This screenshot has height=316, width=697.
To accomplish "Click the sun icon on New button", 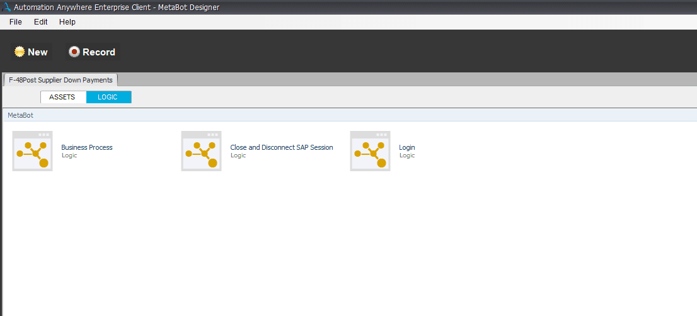I will 20,52.
